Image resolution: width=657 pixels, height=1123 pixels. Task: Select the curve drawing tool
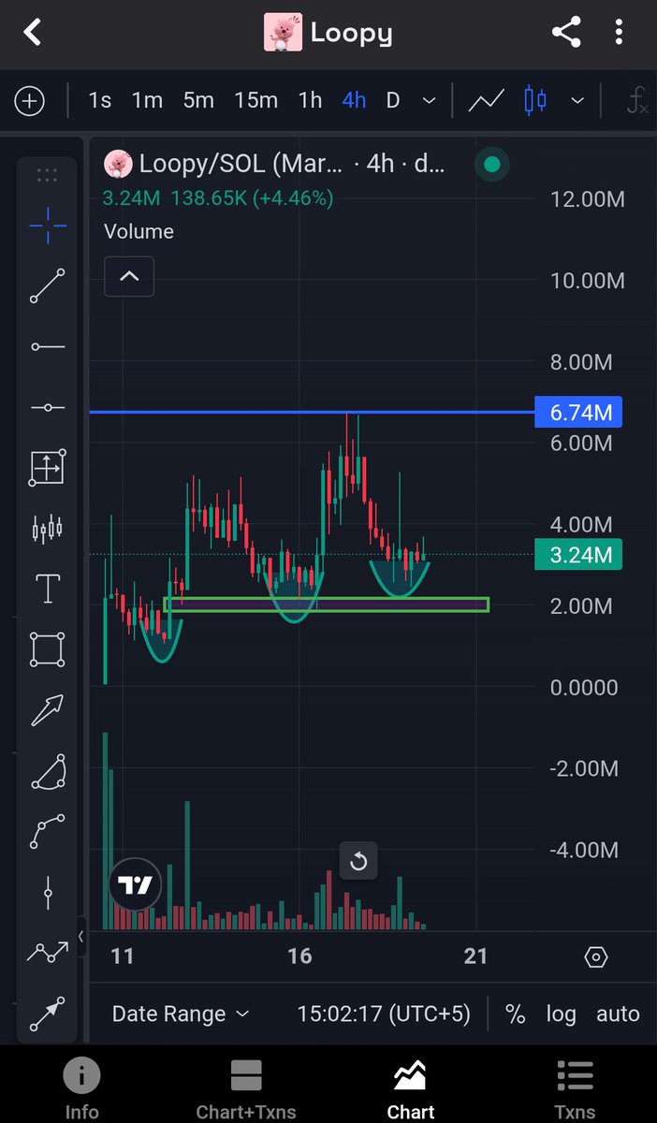(47, 831)
